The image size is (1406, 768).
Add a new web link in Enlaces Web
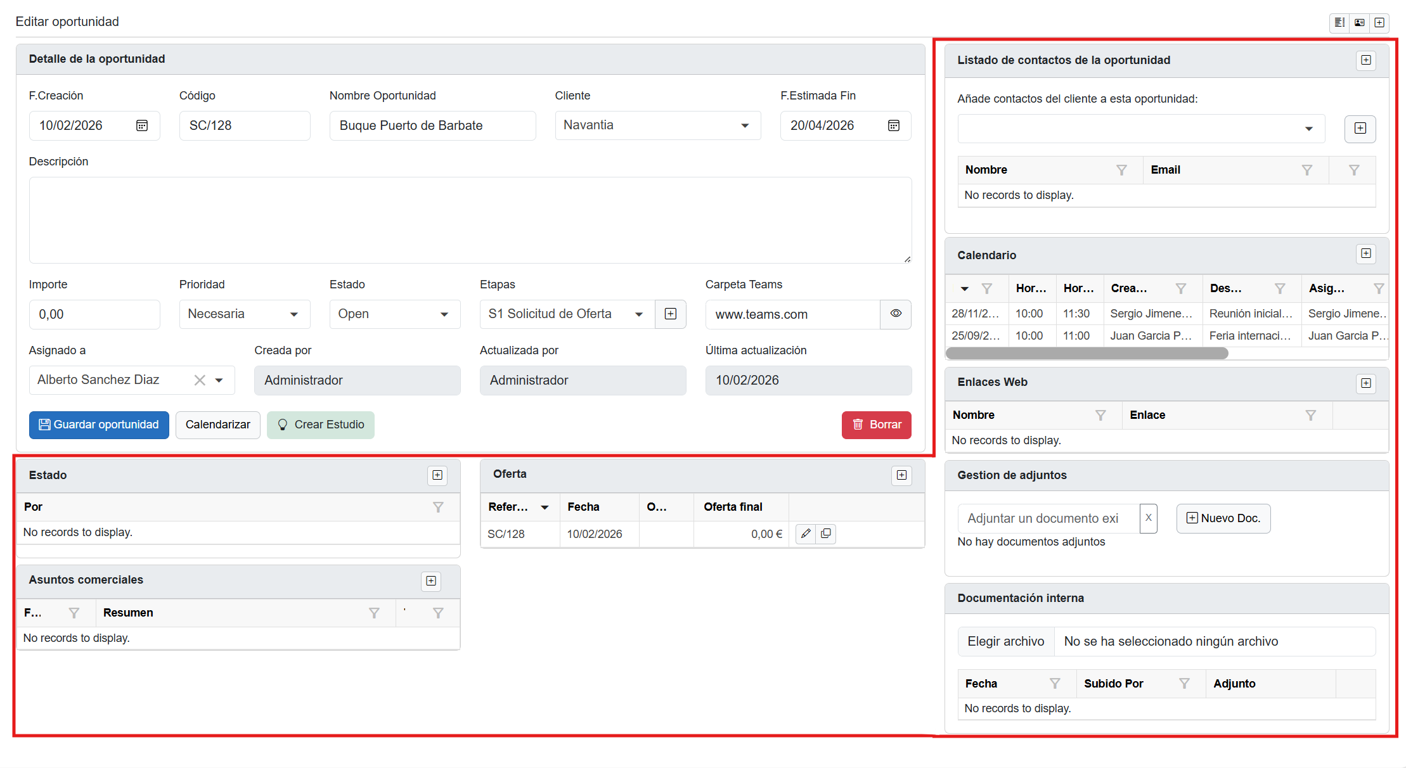click(x=1365, y=383)
